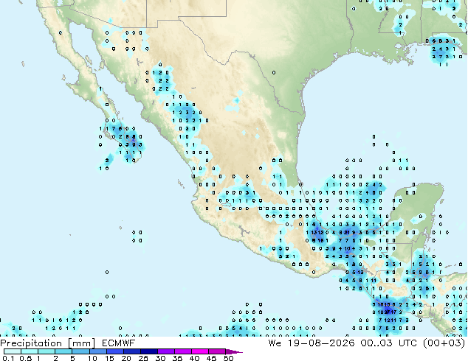The width and height of the screenshot is (468, 361).
Task: Select legend swatch between 15 and 20
Action: coord(114,351)
